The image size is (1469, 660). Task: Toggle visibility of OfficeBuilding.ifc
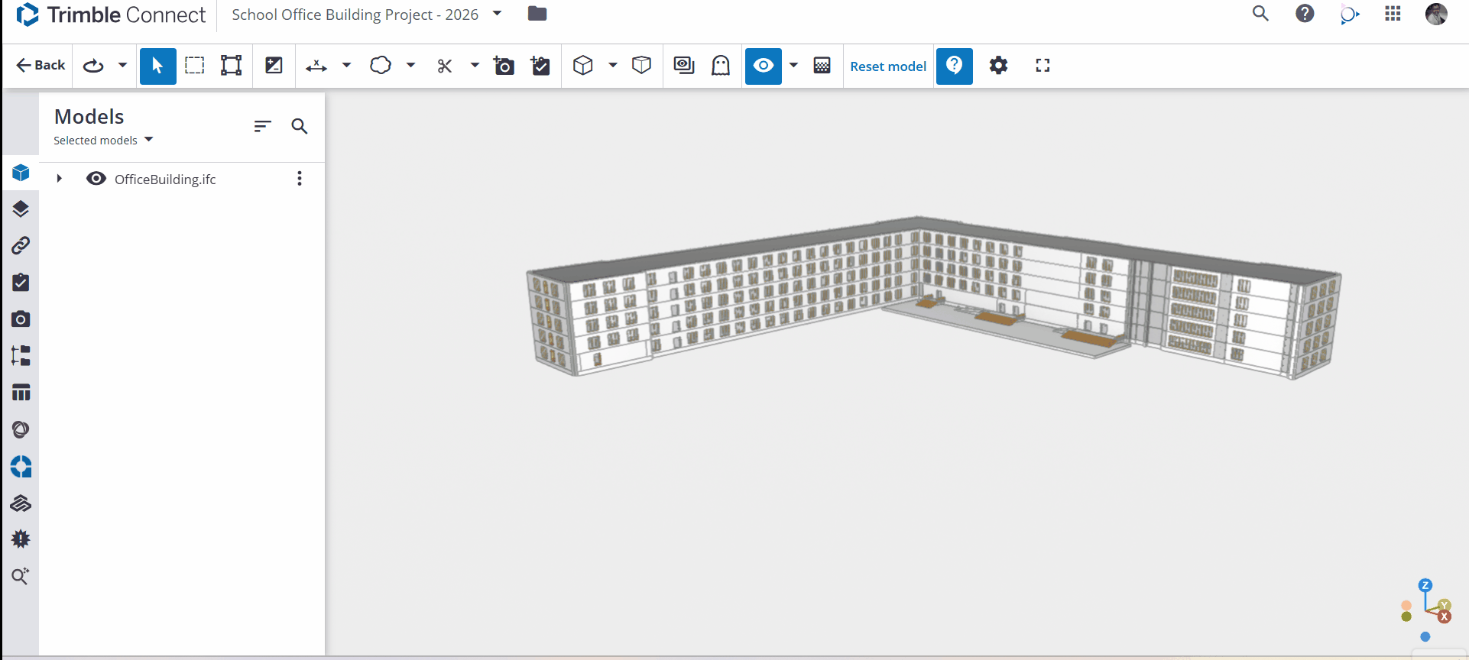point(96,179)
